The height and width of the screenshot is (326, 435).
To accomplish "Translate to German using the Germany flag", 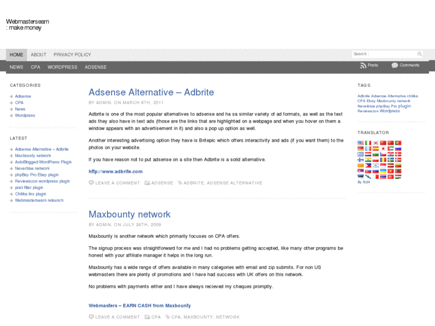I will [361, 148].
